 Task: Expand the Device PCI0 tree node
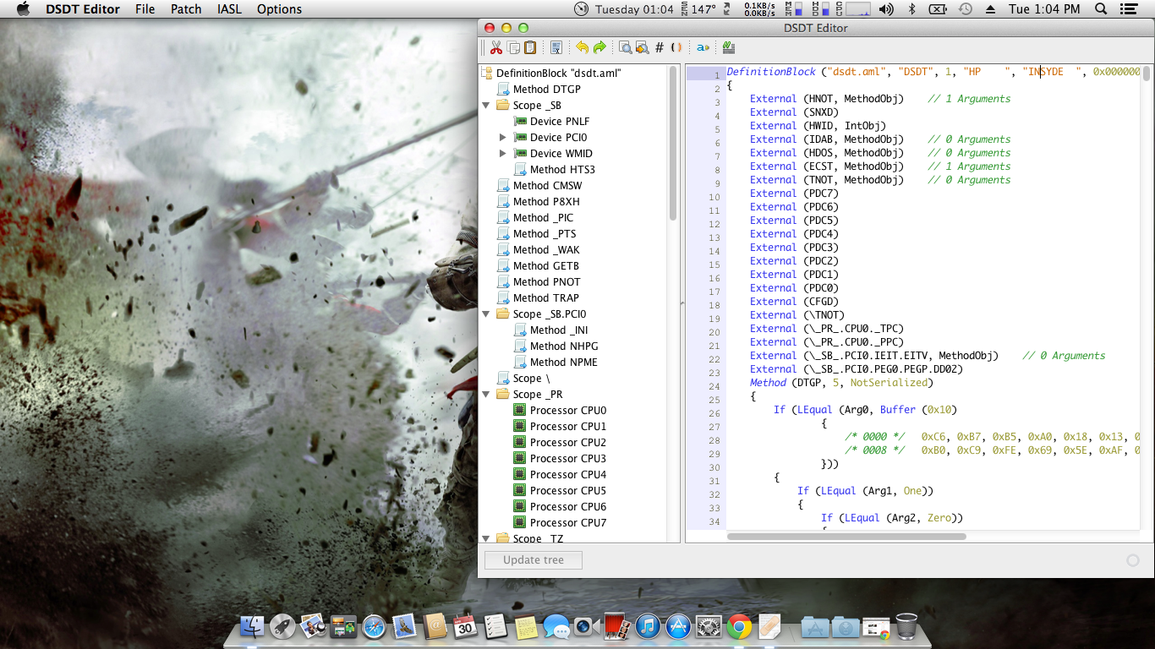[503, 137]
